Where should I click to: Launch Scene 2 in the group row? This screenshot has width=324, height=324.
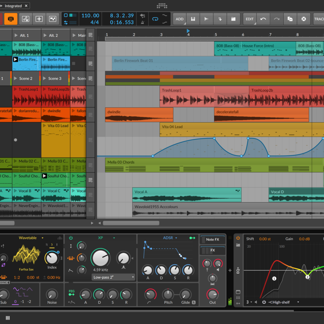click(15, 78)
